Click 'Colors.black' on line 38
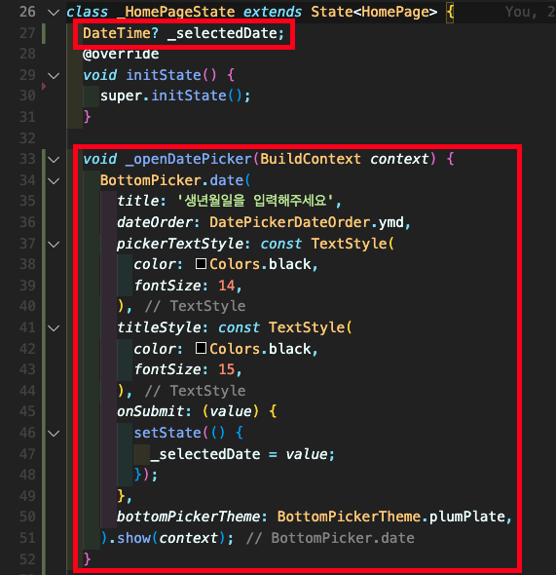This screenshot has height=575, width=556. coord(260,264)
